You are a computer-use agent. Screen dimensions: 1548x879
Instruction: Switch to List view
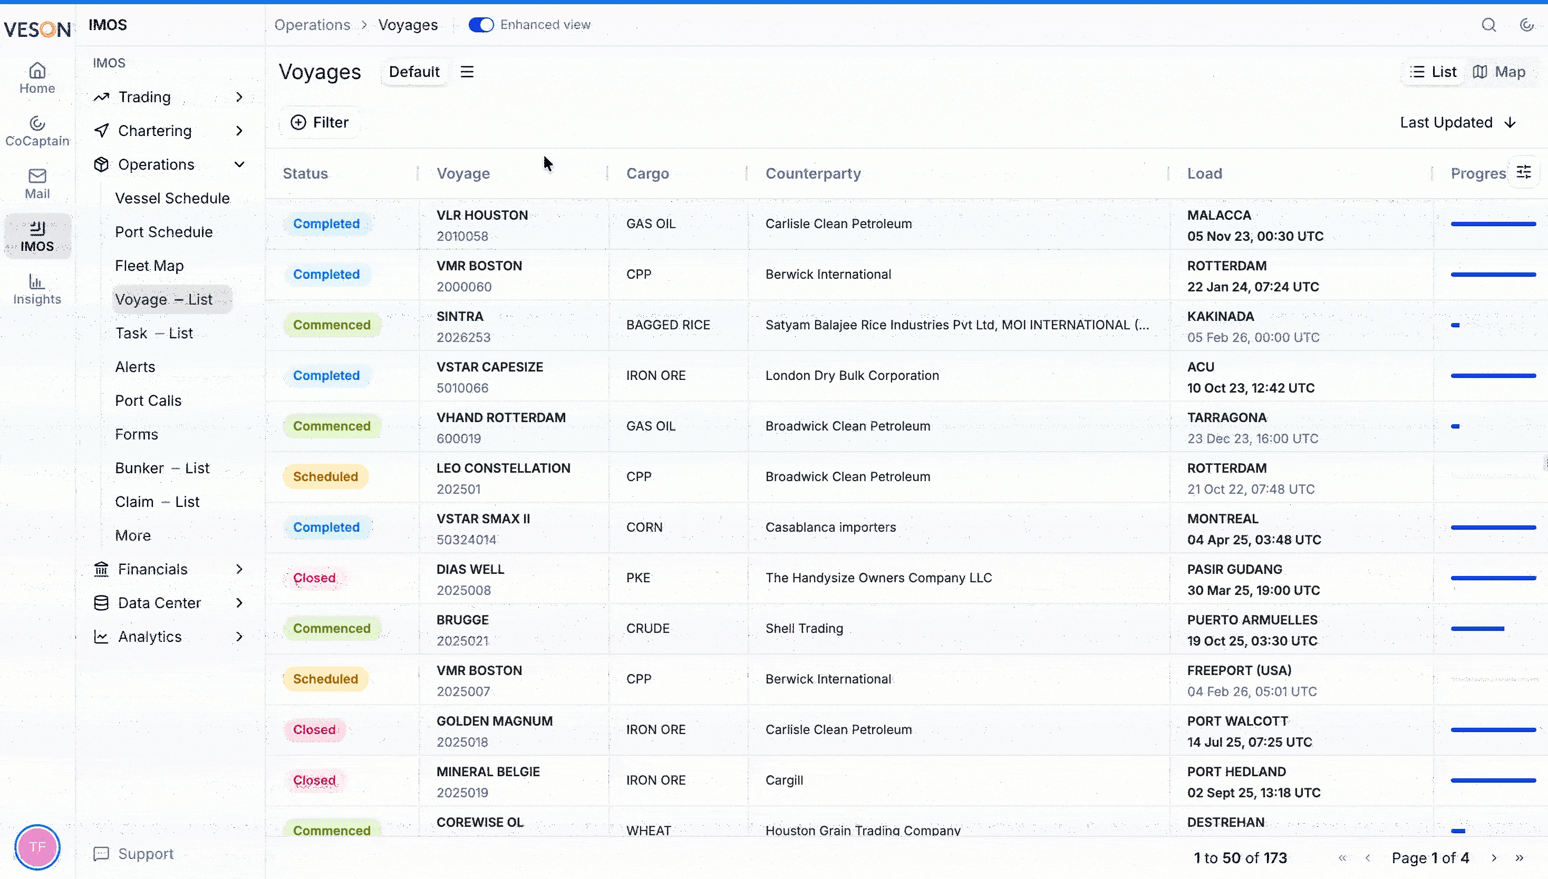pos(1433,72)
